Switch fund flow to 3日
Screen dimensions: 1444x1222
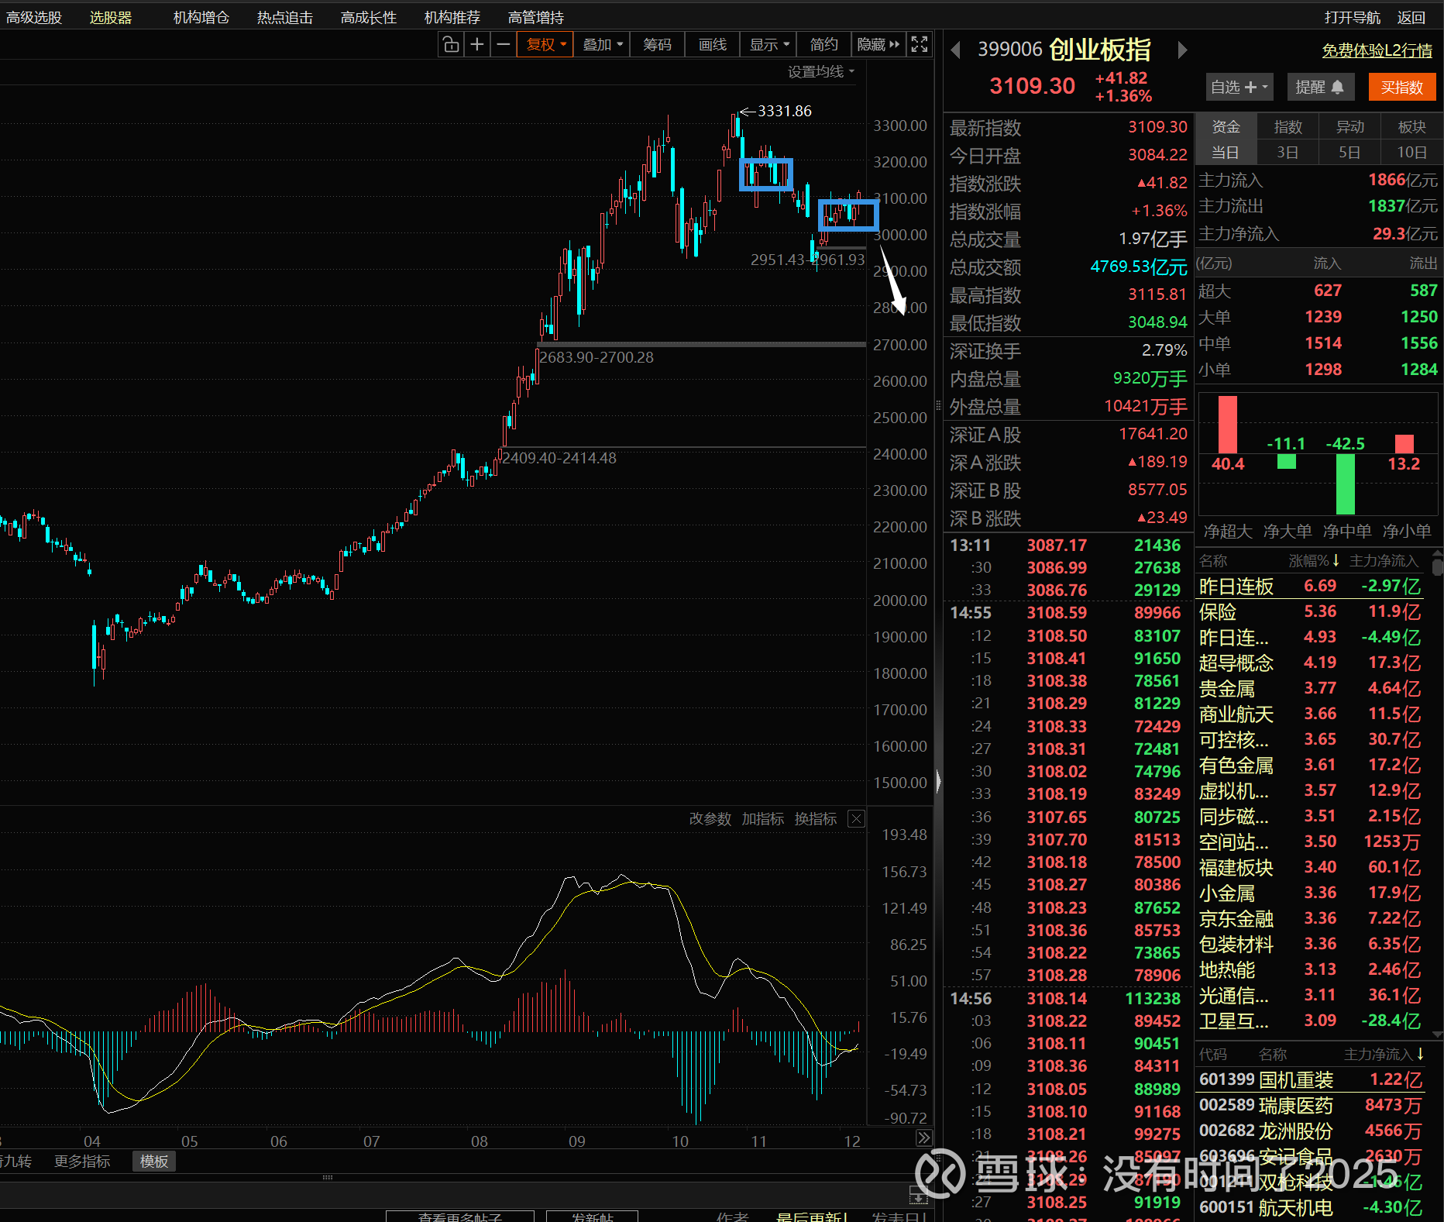(x=1288, y=153)
